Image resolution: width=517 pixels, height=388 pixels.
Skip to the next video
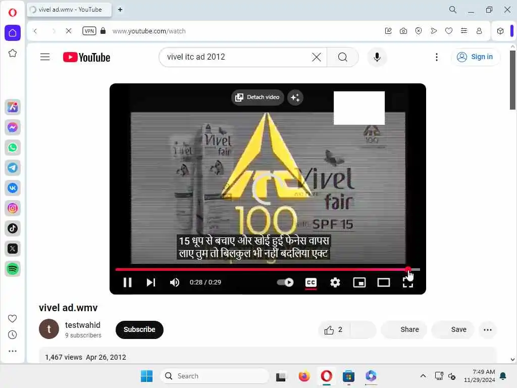point(151,282)
